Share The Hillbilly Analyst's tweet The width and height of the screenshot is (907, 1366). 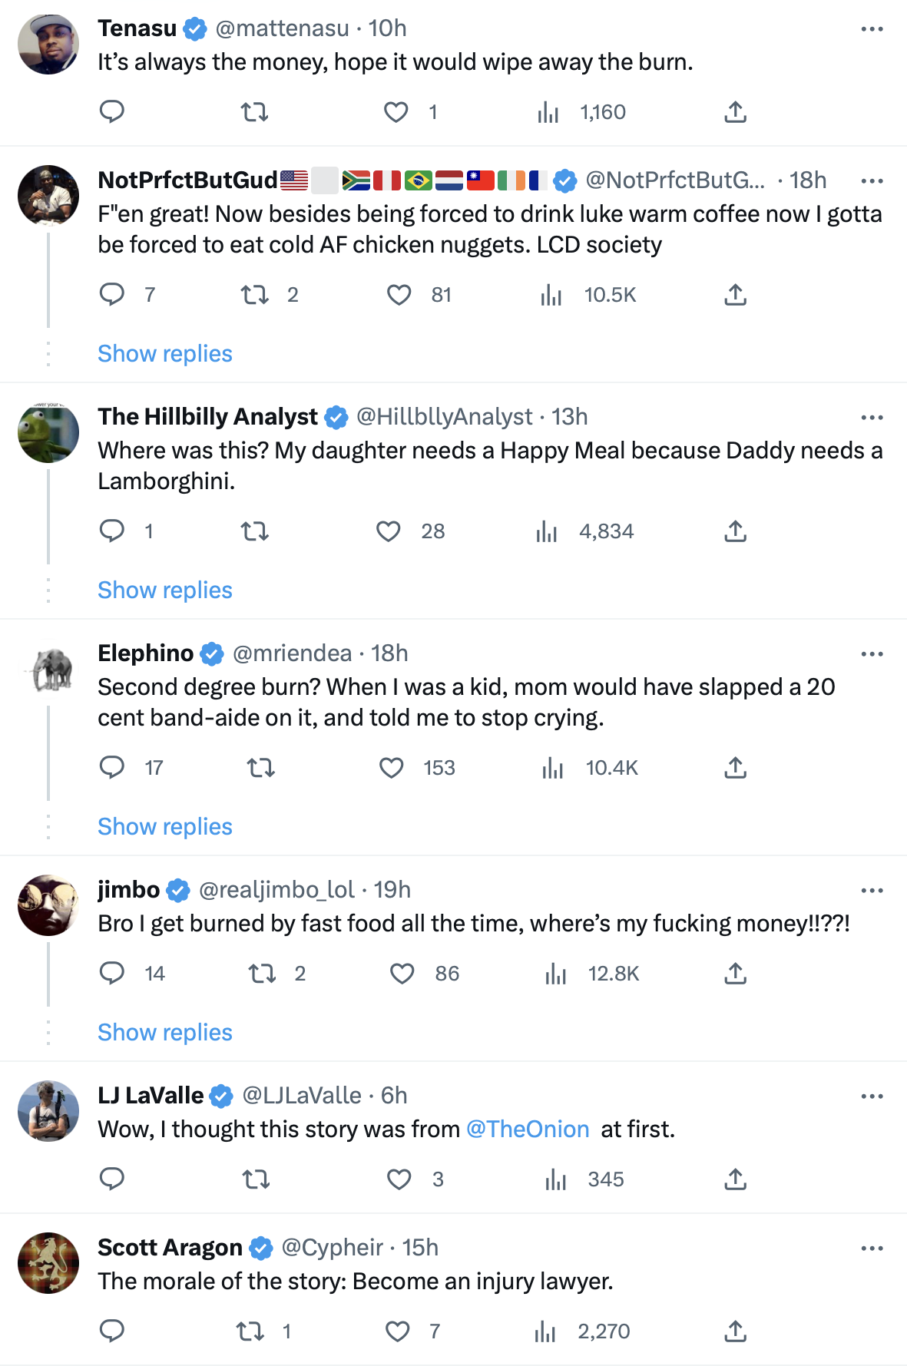point(735,531)
